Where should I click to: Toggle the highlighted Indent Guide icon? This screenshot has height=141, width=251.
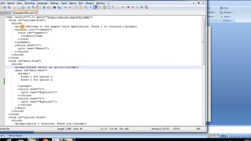coord(95,7)
